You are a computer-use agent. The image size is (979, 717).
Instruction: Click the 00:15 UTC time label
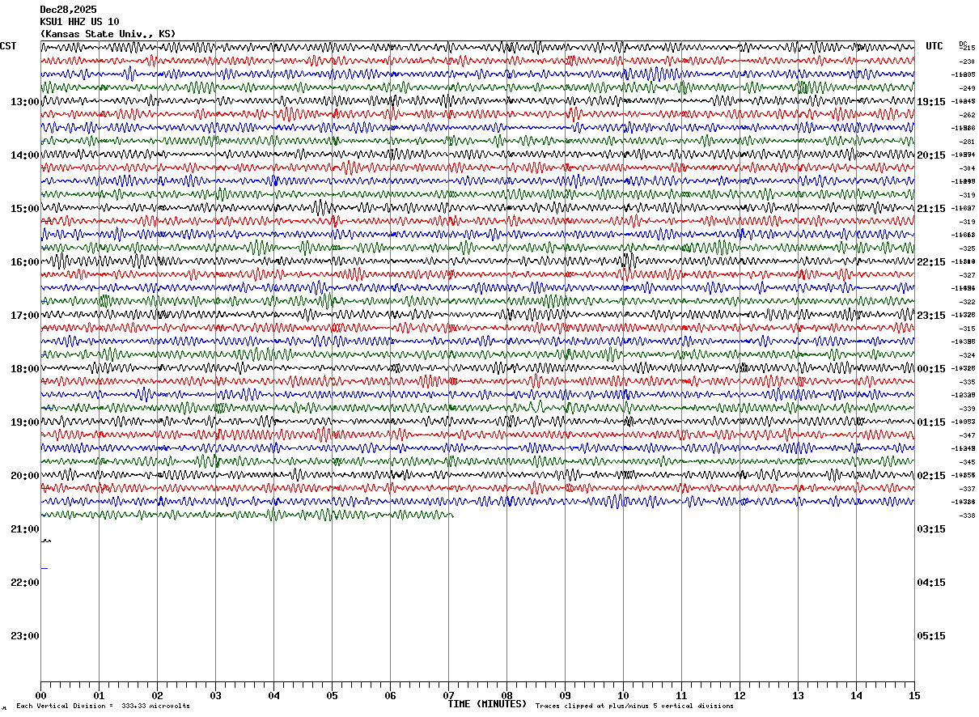click(931, 369)
